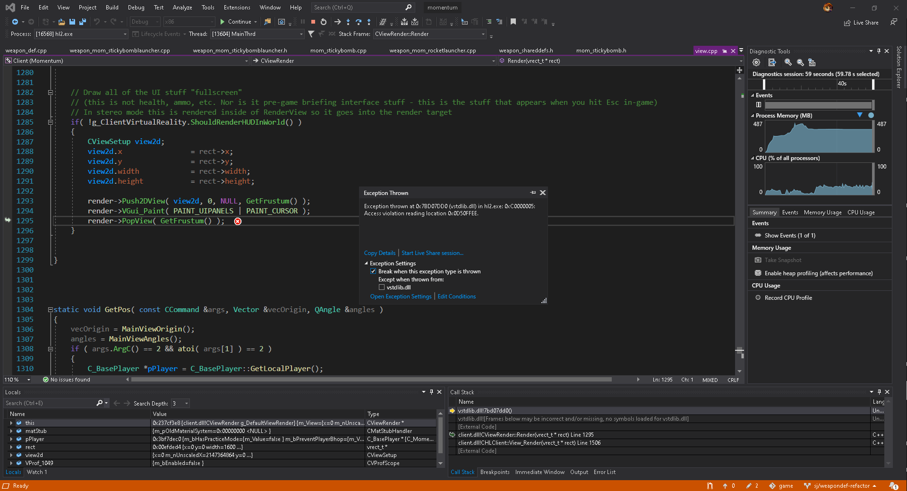Open Diagnostic Tools settings gear
Viewport: 907px width, 491px height.
click(756, 62)
